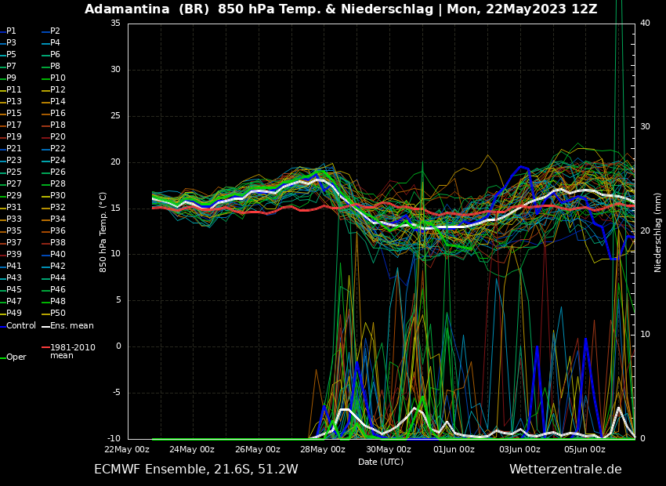
Task: Click legend label P22
Action: tap(53, 149)
